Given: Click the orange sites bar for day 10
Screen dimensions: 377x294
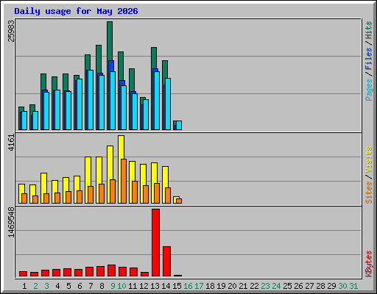Looking at the screenshot, I should (124, 181).
